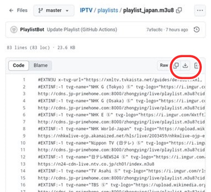Open the IPTV repository breadcrumb link
Image resolution: width=211 pixels, height=192 pixels.
[86, 10]
